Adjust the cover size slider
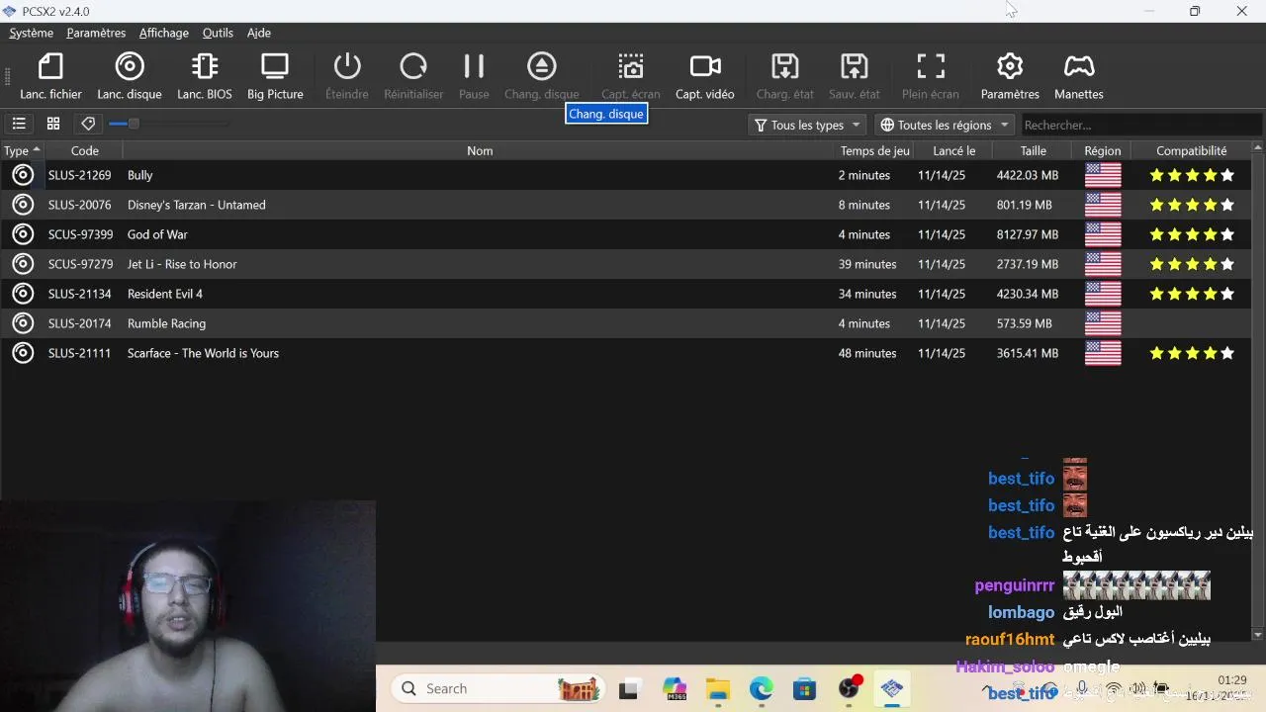The width and height of the screenshot is (1266, 712). (x=168, y=124)
